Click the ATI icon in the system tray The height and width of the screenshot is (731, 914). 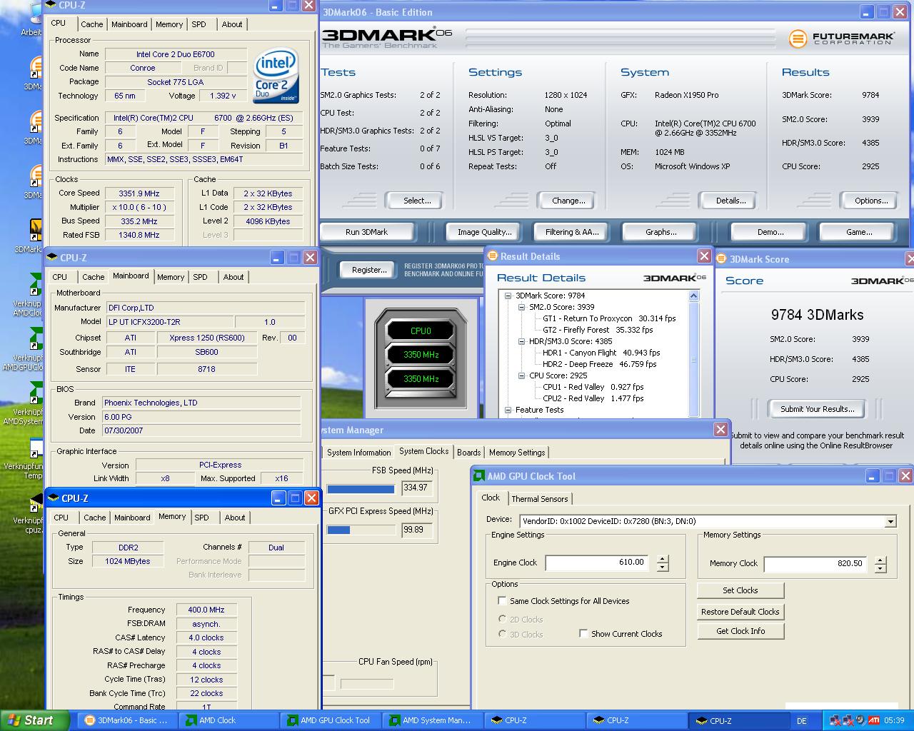(873, 720)
